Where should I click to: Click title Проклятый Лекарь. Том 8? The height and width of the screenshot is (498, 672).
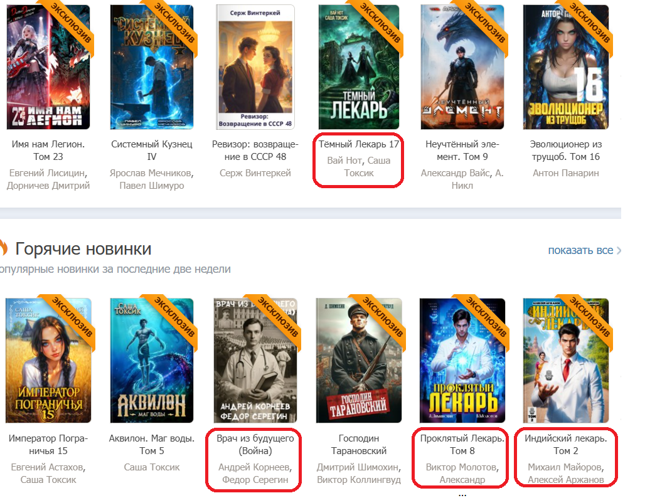coord(462,445)
